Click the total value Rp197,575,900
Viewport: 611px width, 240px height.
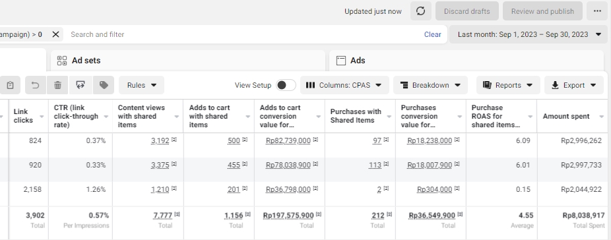(x=288, y=216)
